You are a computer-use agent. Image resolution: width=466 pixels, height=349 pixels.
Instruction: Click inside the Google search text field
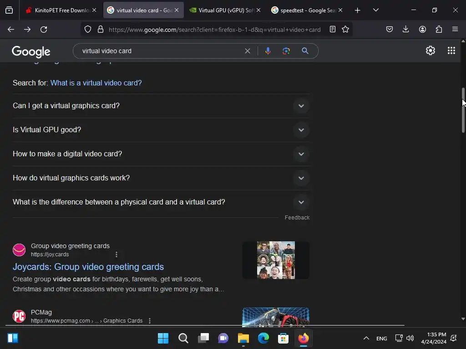click(161, 51)
